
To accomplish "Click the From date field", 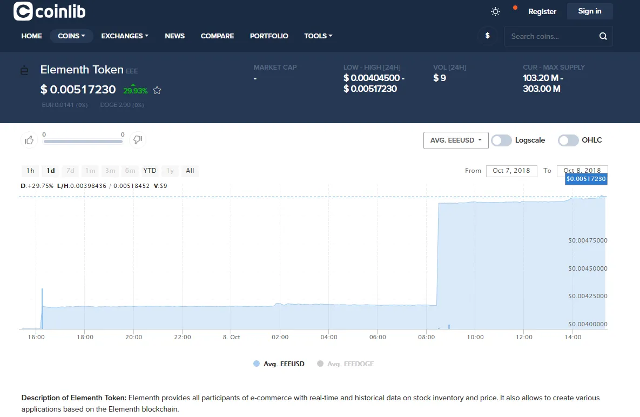I will click(511, 171).
